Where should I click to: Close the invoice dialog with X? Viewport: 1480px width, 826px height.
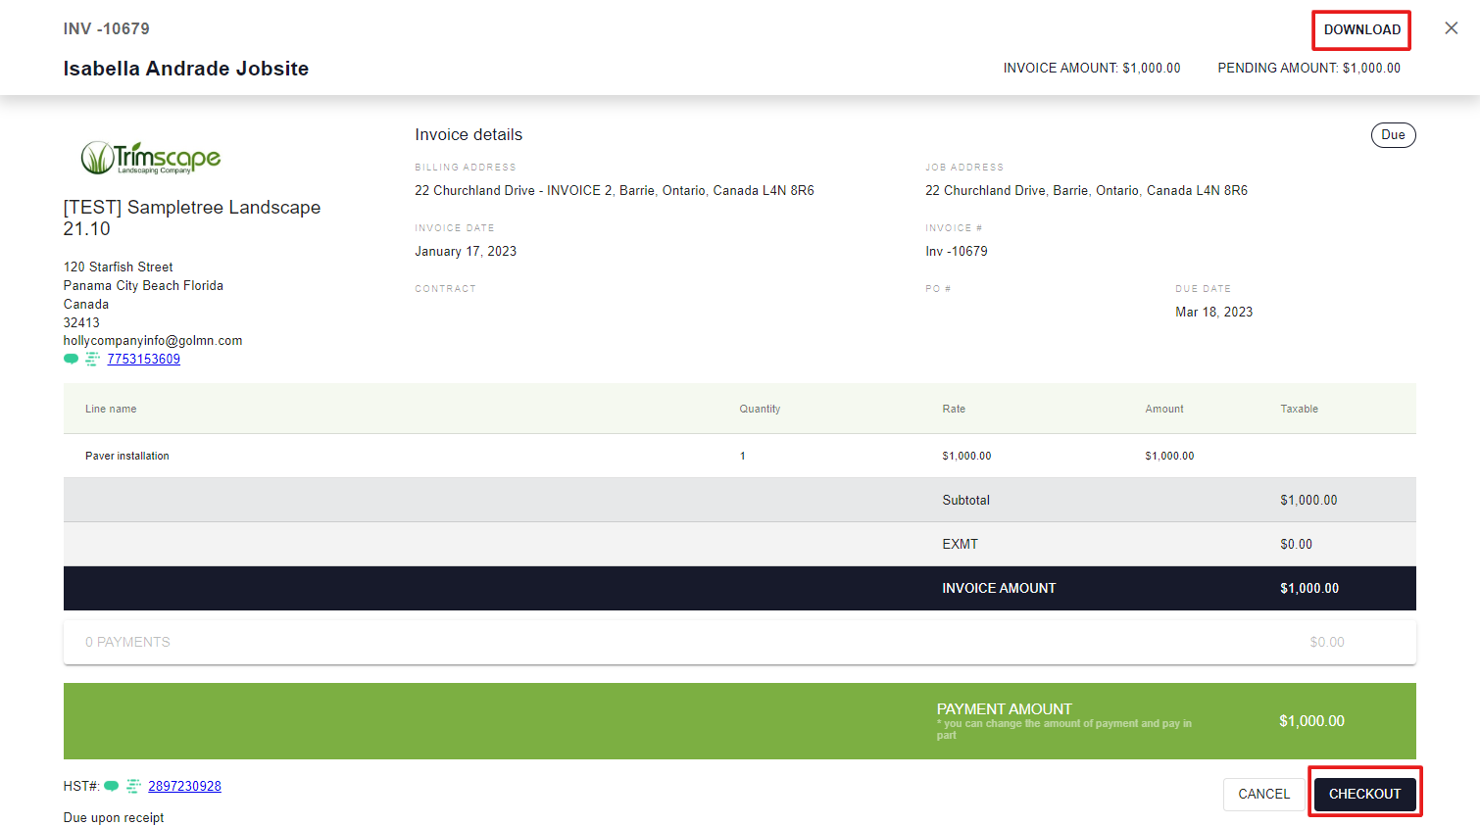(1452, 28)
